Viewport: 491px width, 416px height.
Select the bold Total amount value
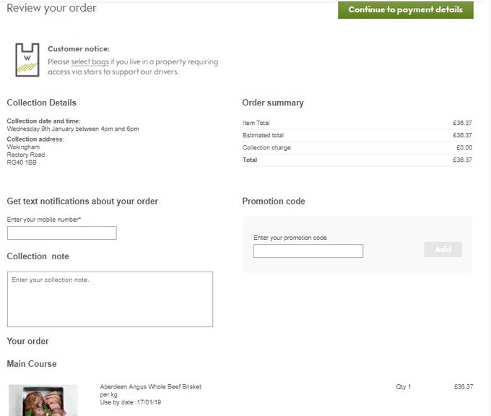click(462, 160)
